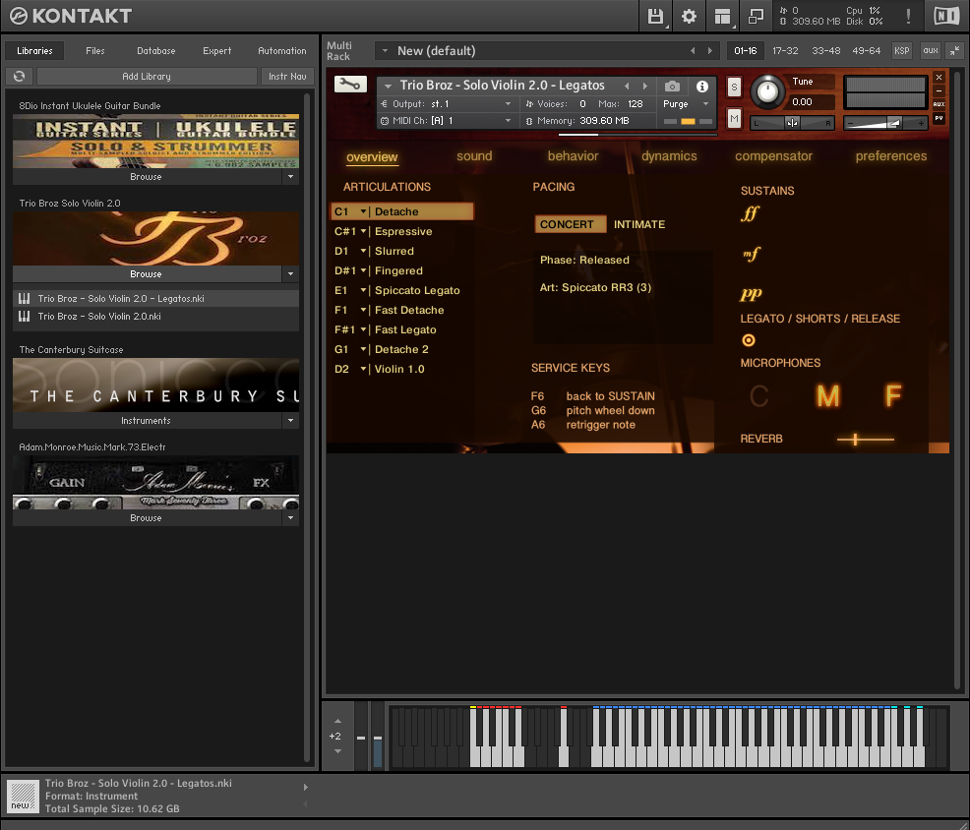
Task: Toggle the F microphone
Action: click(x=892, y=396)
